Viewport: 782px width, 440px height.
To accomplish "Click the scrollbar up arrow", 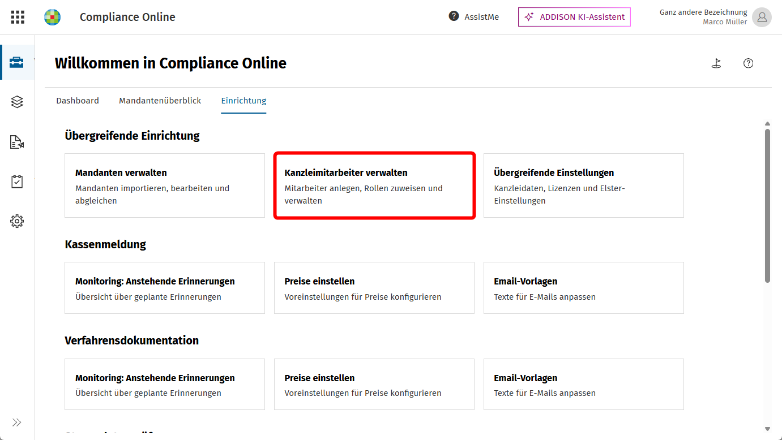I will (767, 124).
